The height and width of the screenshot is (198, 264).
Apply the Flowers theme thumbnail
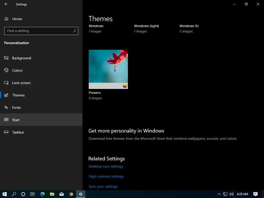click(x=108, y=69)
